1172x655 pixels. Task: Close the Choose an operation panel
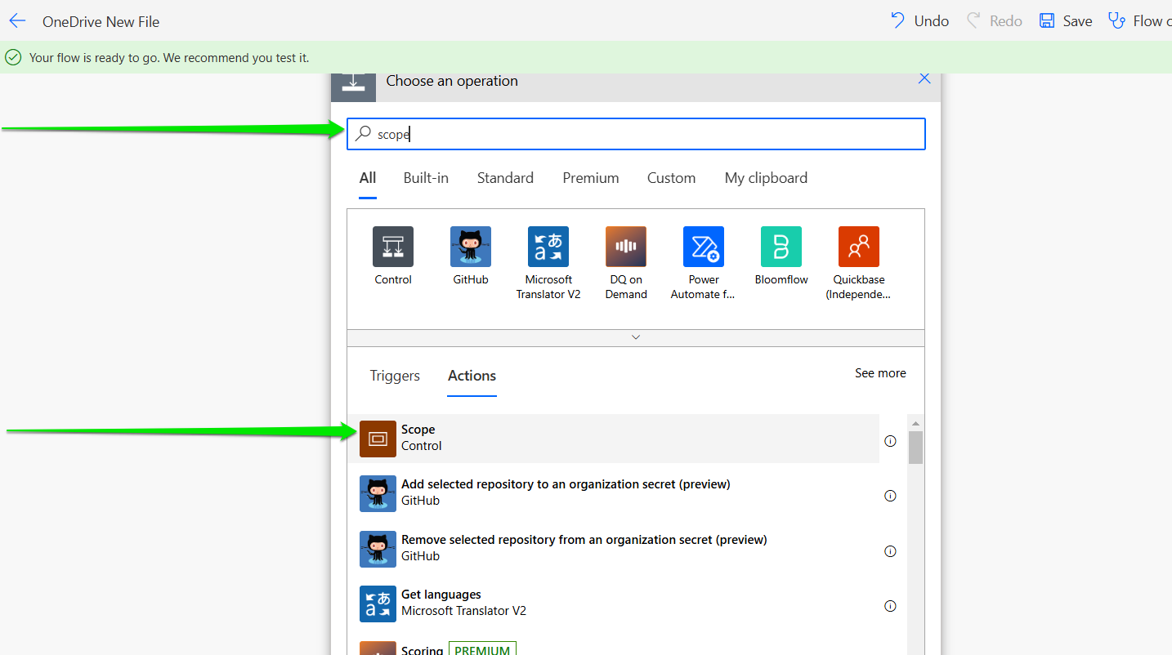click(x=924, y=78)
